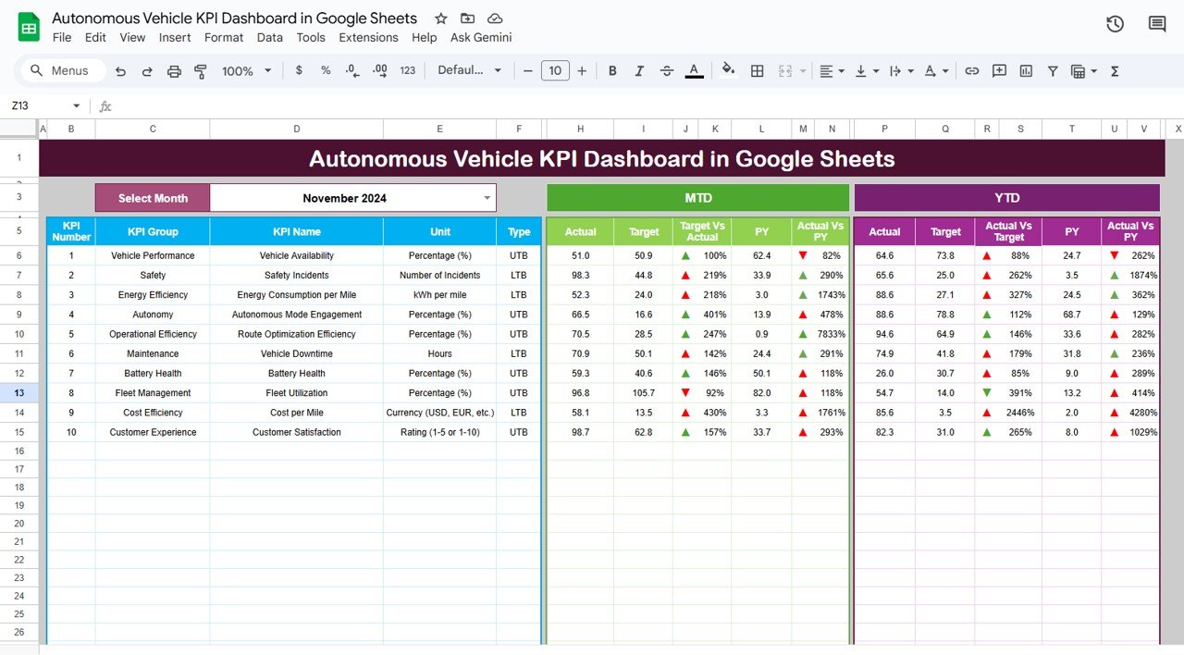Apply strikethrough formatting
1184x655 pixels.
[667, 70]
